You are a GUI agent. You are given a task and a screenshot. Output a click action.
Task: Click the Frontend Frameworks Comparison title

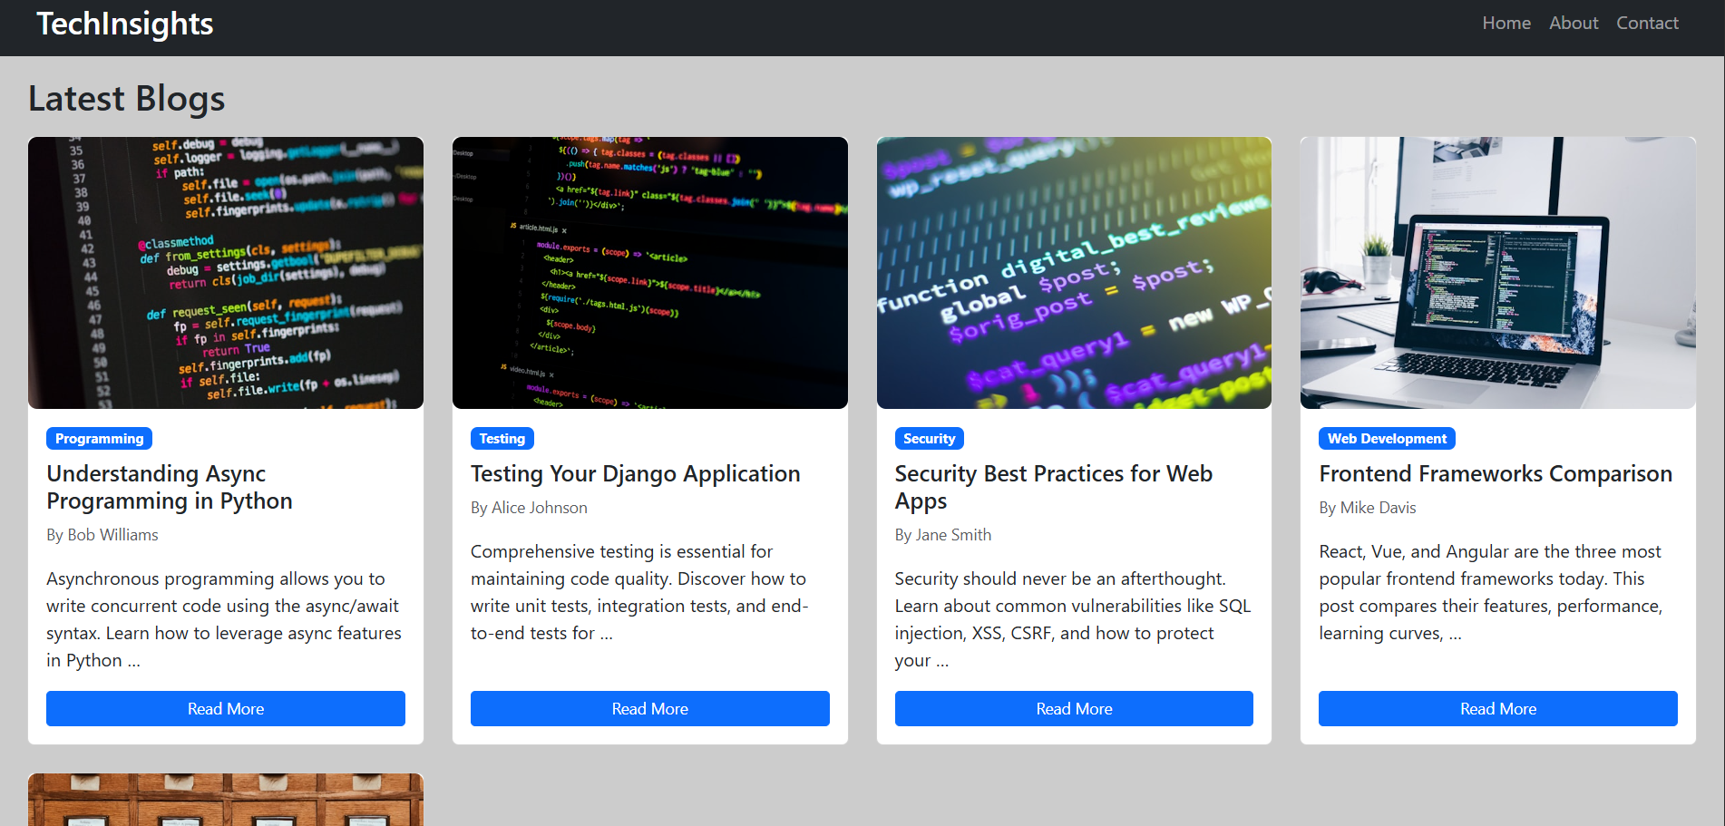tap(1495, 474)
